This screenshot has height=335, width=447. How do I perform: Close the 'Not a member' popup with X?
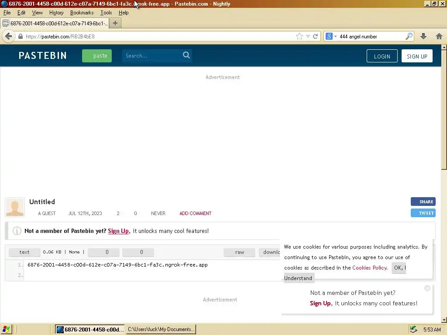coord(427,288)
